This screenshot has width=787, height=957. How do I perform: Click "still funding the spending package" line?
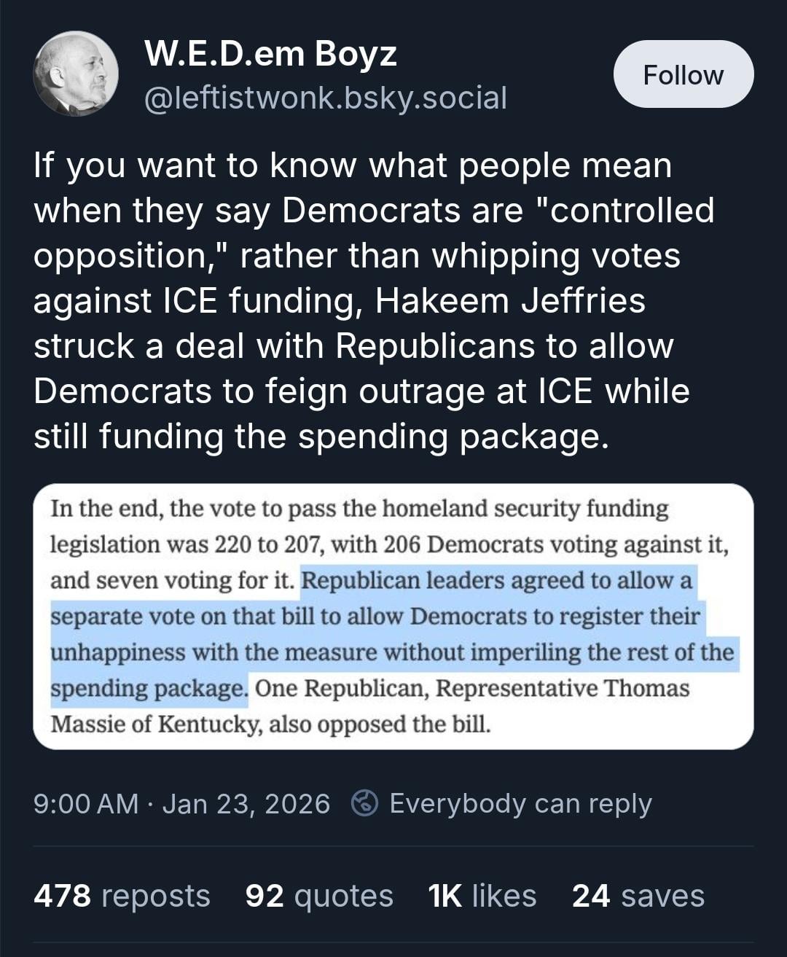[x=321, y=437]
